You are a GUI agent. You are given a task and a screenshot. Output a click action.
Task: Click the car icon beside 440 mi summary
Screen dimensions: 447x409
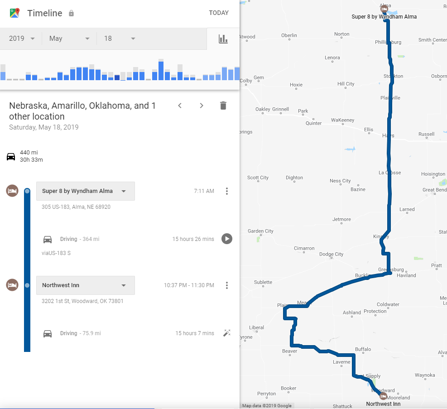(11, 156)
